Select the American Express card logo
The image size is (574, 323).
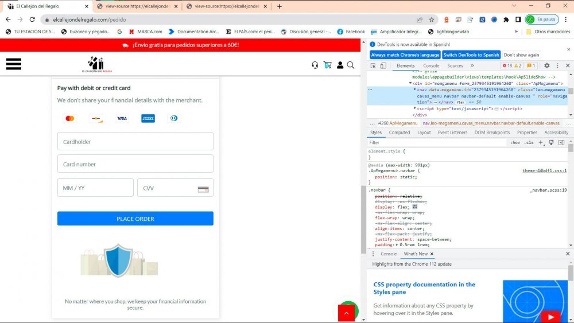click(148, 118)
